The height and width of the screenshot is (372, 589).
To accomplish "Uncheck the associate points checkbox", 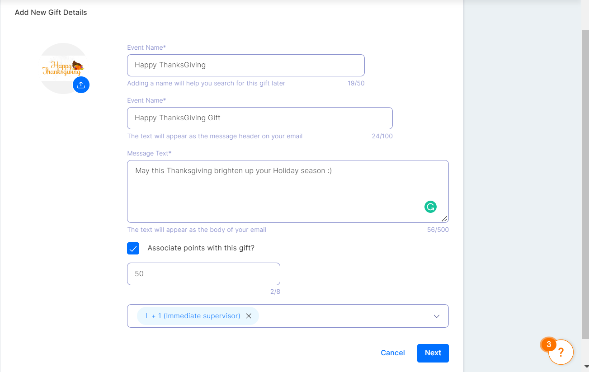I will pos(133,248).
